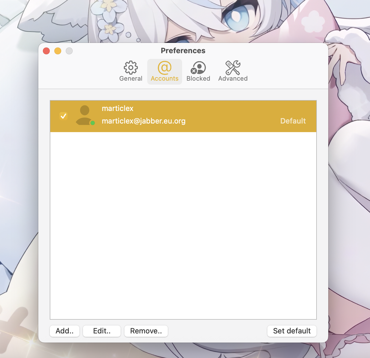This screenshot has height=358, width=370.
Task: Switch to Advanced tools icon tab
Action: point(233,68)
